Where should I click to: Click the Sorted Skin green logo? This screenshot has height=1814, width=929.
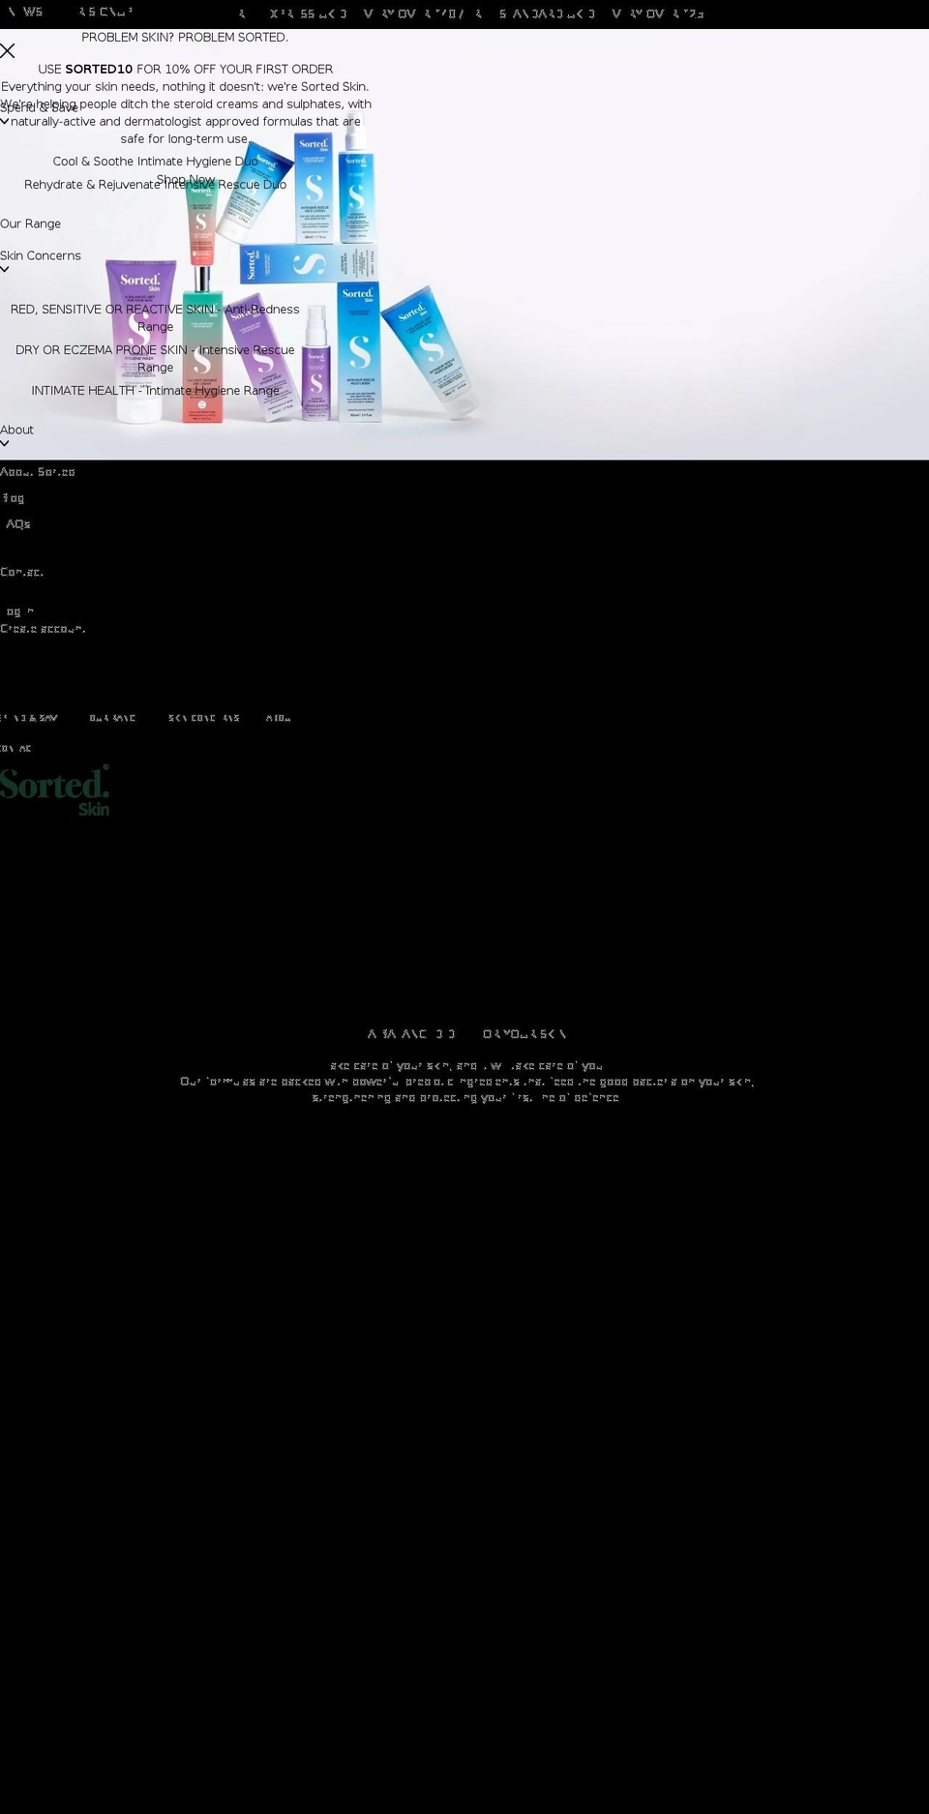click(x=55, y=789)
